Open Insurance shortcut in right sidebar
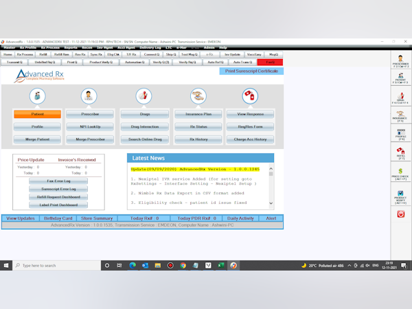 pos(400,116)
